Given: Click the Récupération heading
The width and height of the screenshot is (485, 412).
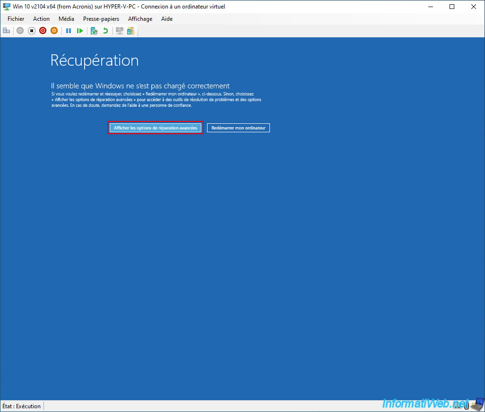Looking at the screenshot, I should (95, 60).
